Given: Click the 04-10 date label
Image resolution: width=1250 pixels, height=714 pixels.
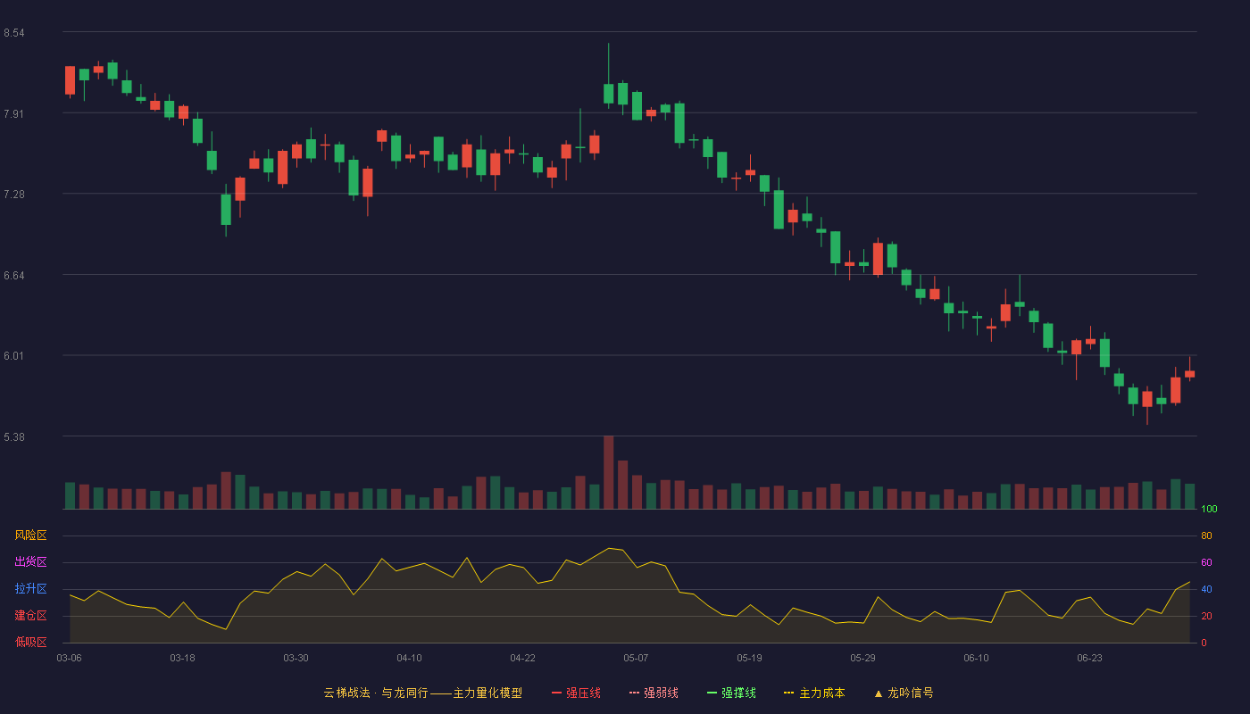Looking at the screenshot, I should pyautogui.click(x=409, y=658).
